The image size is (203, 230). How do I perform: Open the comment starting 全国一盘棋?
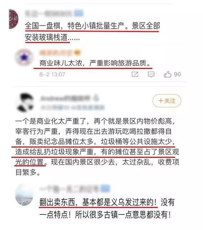coord(92,32)
